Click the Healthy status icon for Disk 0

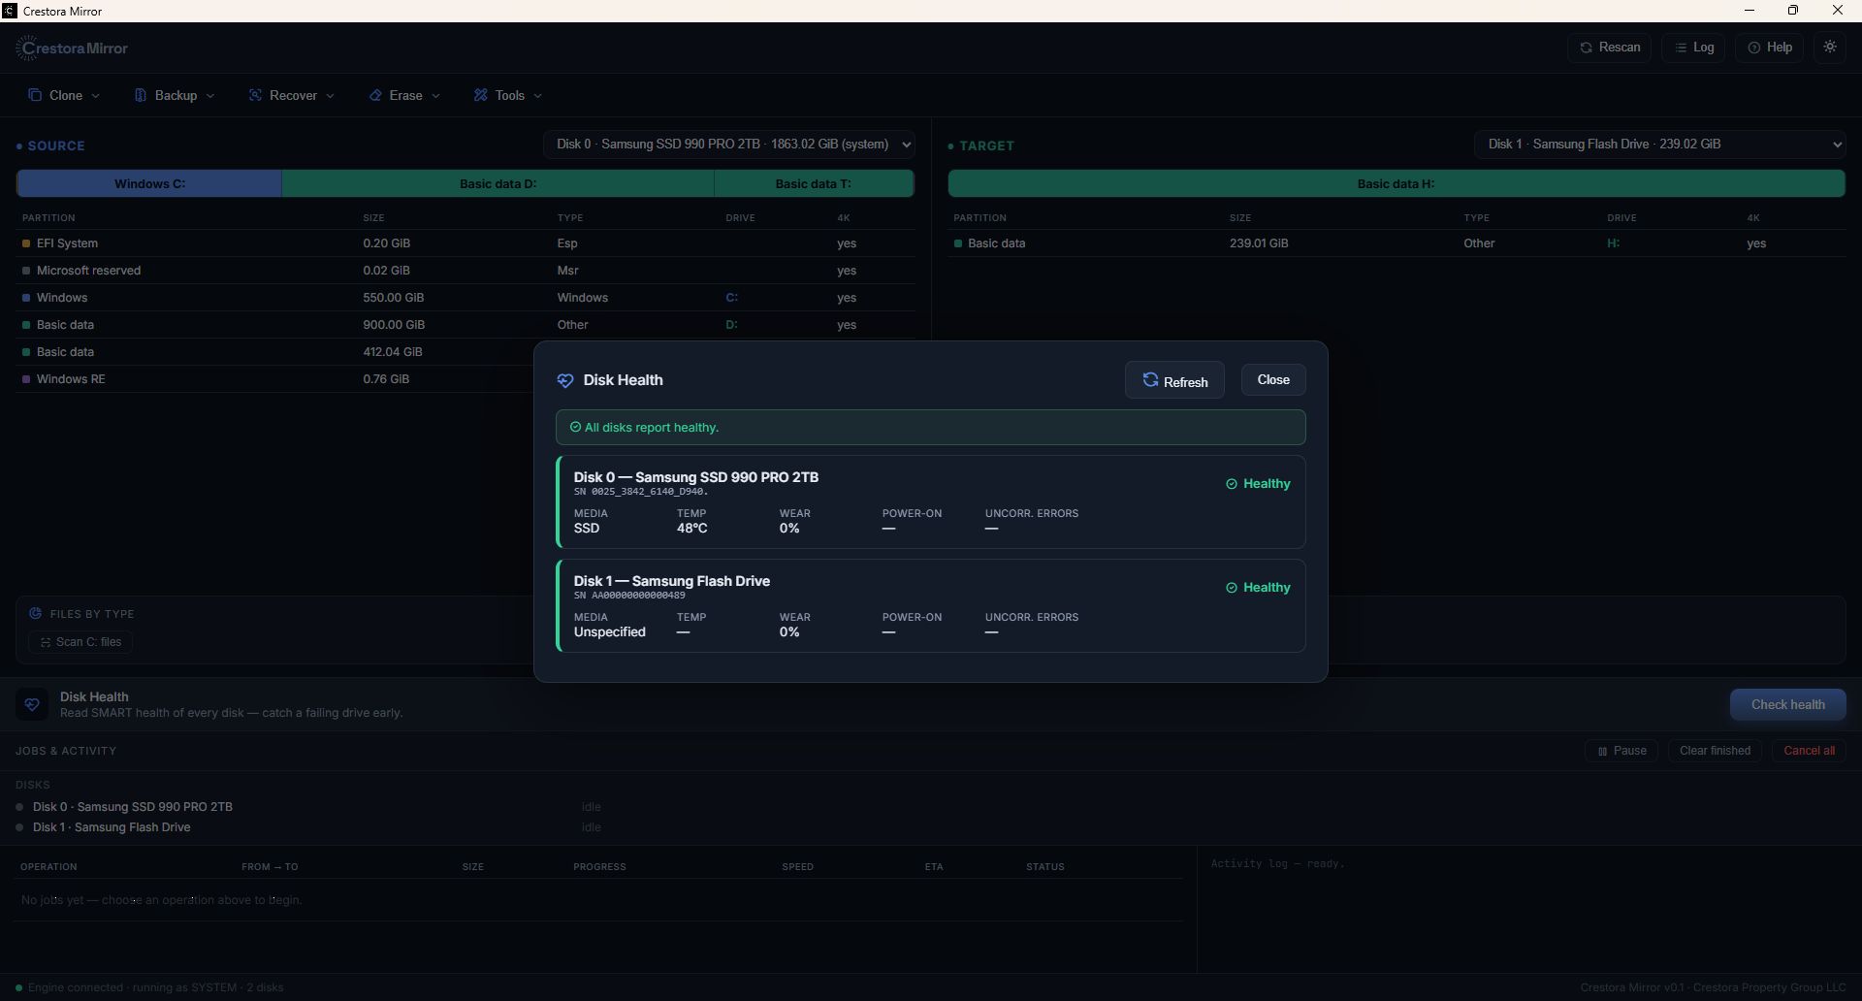click(x=1232, y=484)
